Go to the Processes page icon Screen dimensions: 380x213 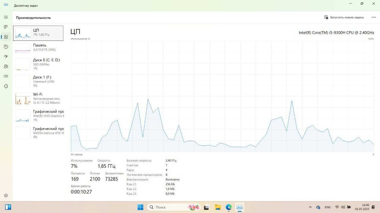pos(6,27)
